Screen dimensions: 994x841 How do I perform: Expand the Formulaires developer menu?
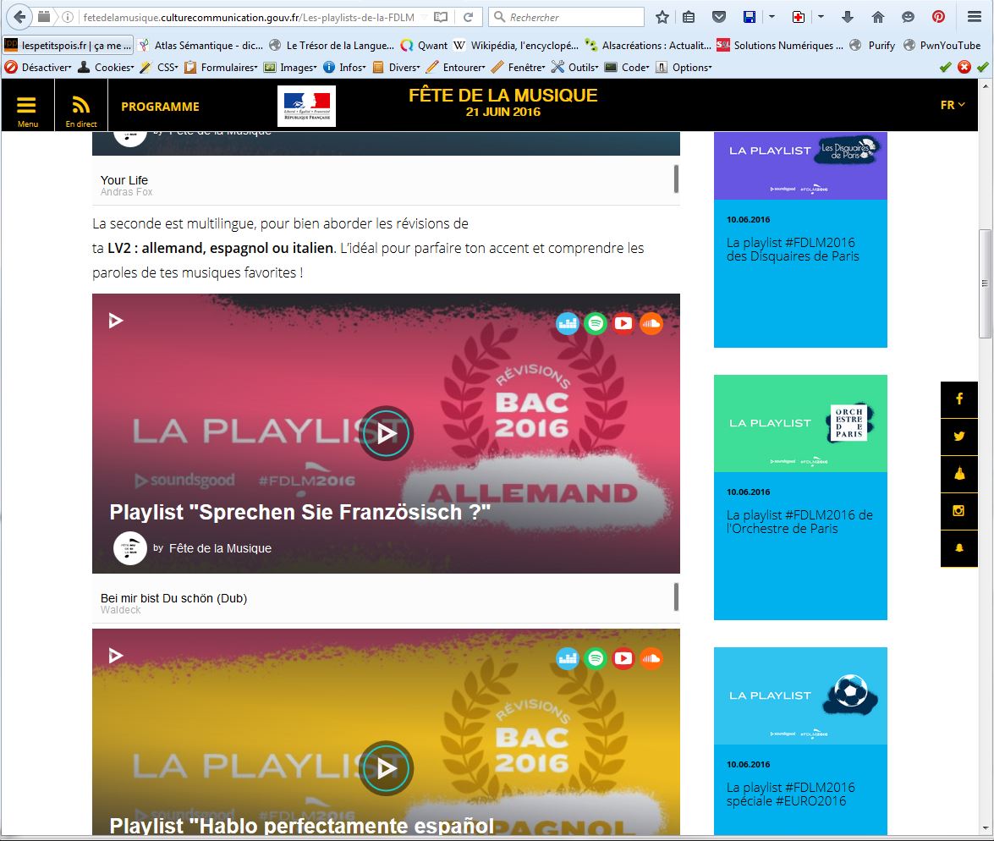tap(222, 67)
